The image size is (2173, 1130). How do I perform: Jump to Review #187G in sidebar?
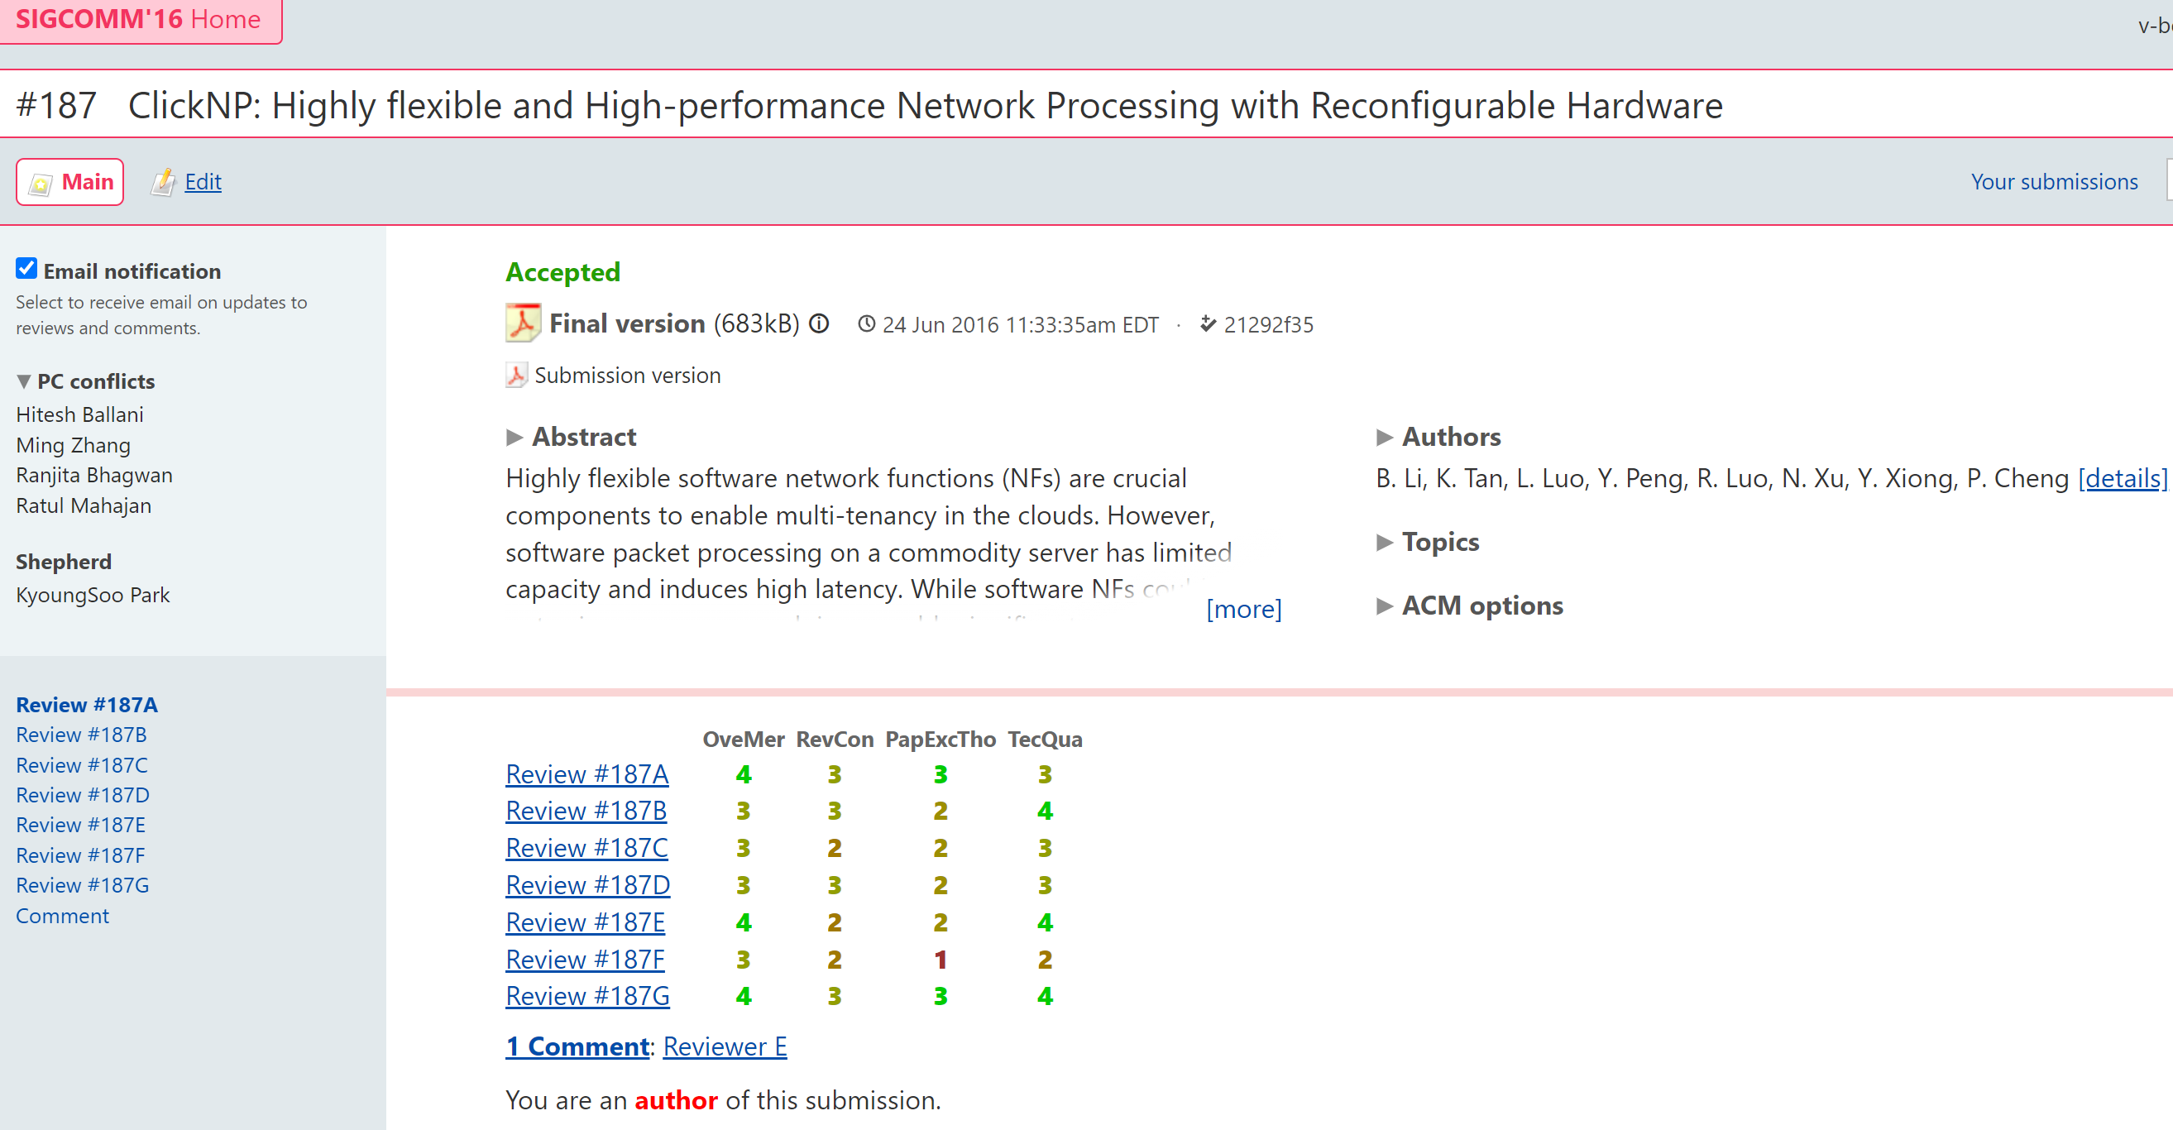coord(83,885)
